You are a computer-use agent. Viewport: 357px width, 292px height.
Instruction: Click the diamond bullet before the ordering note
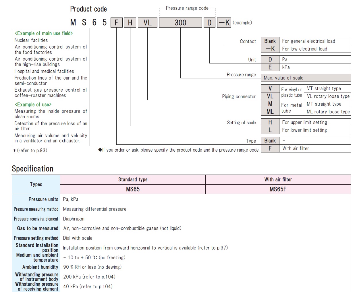(x=100, y=150)
